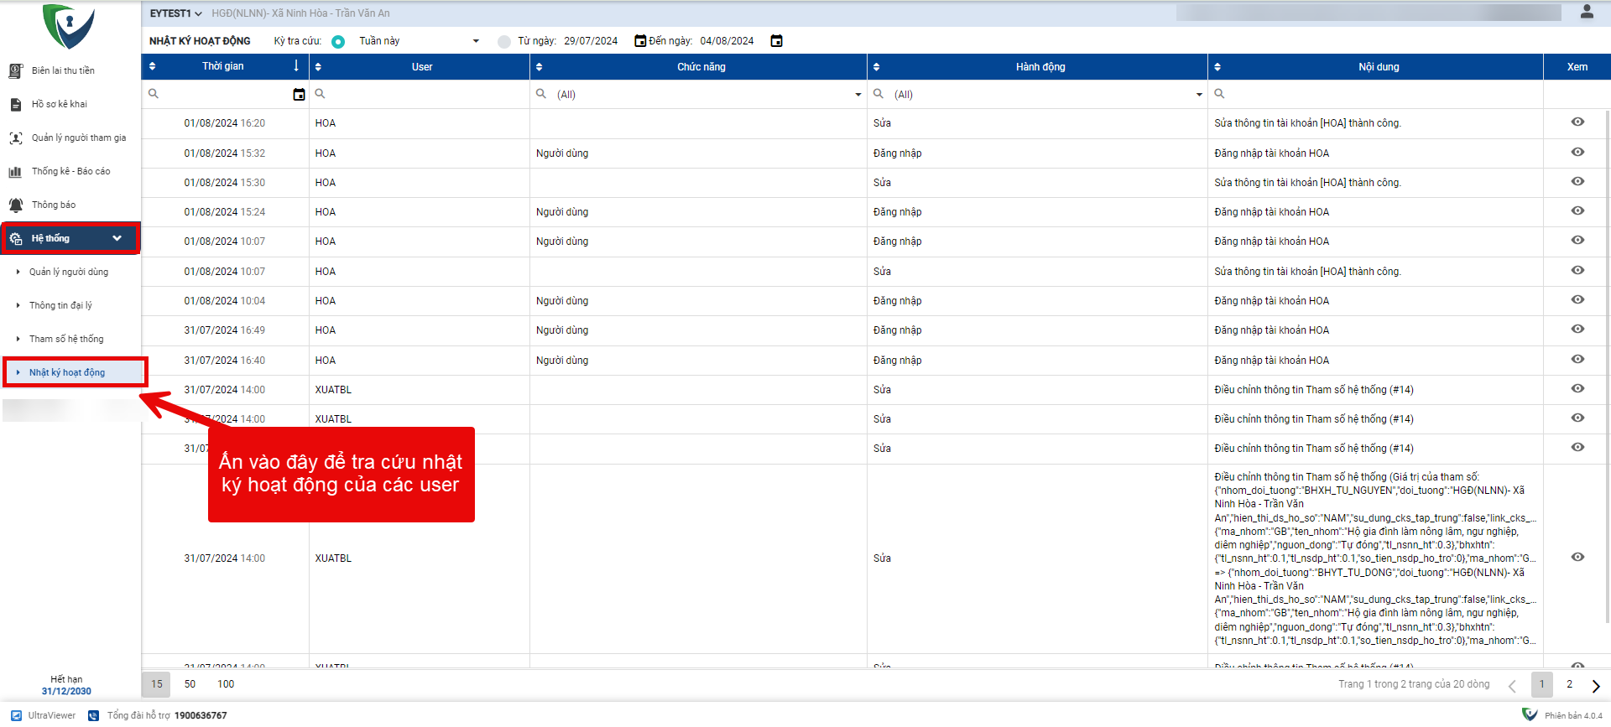Go to page 2 of results
The image size is (1611, 727).
pos(1569,684)
